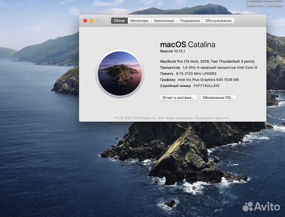This screenshot has width=285, height=217.
Task: Click the Лицензия и гарантия link
Action: 211,118
